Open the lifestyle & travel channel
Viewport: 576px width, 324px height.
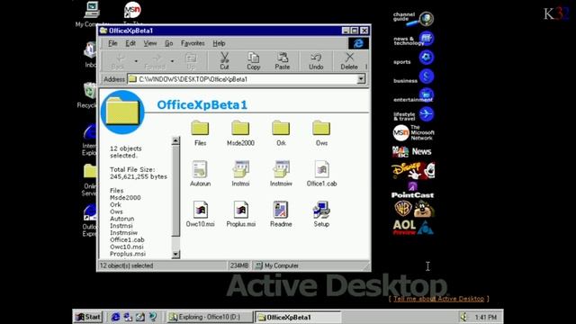point(413,114)
